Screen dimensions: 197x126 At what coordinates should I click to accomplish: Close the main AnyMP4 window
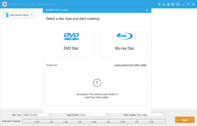click(193, 4)
